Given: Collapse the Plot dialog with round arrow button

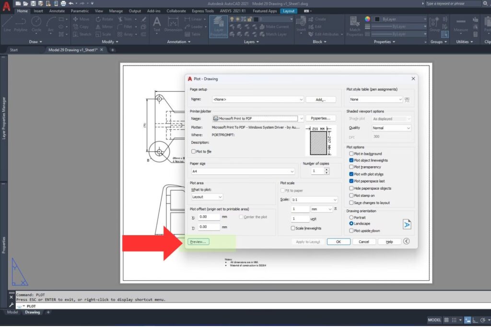Looking at the screenshot, I should [x=407, y=241].
